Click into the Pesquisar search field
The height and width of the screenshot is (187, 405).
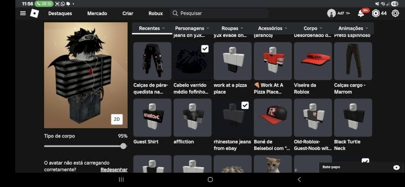[219, 13]
